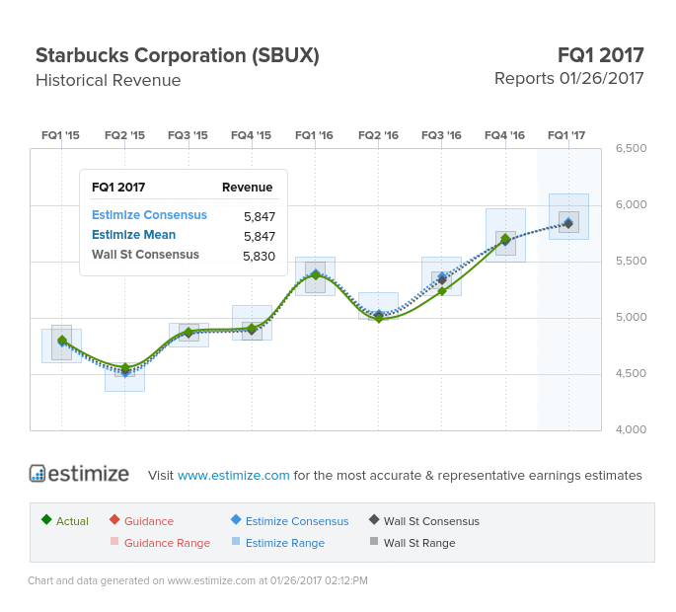Select the FQ2 '15 actual data point
676x612 pixels.
(125, 368)
